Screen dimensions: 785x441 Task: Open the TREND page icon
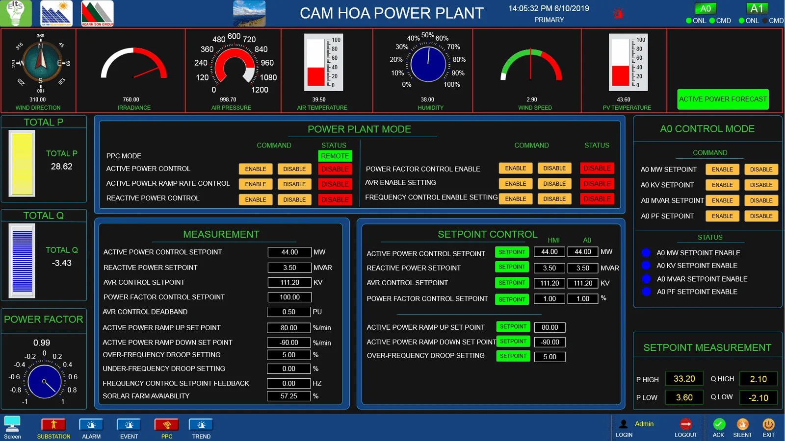[x=201, y=424]
